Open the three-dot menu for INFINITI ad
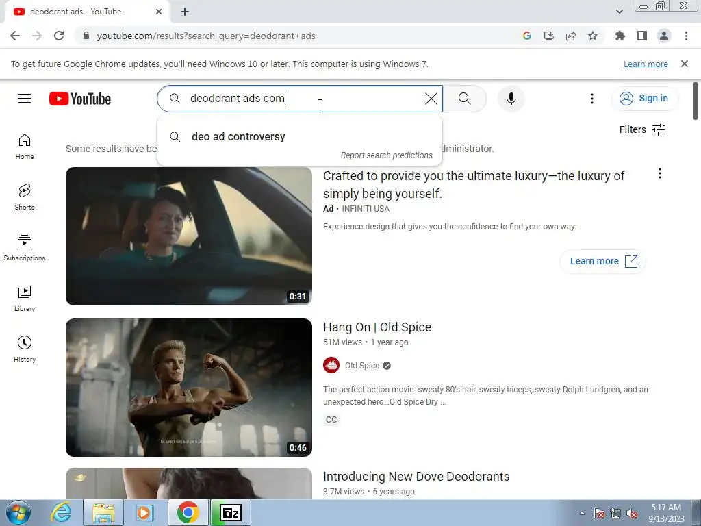The width and height of the screenshot is (701, 526). 659,173
